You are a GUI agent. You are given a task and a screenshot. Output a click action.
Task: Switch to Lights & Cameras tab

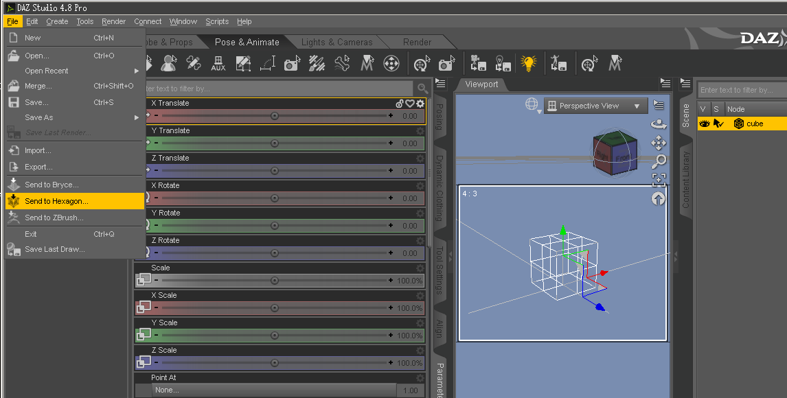337,42
